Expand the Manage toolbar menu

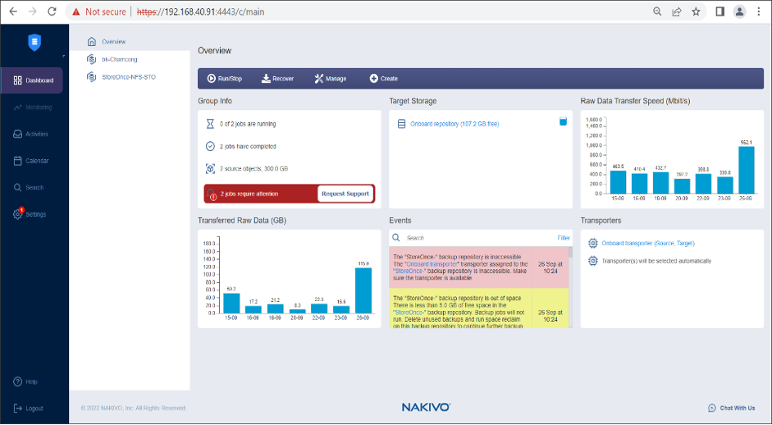pyautogui.click(x=330, y=79)
